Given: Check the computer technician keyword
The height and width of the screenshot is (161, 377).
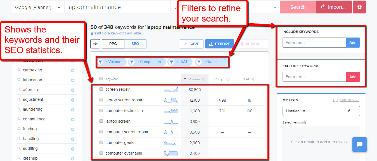Looking at the screenshot, I should pos(101,111).
